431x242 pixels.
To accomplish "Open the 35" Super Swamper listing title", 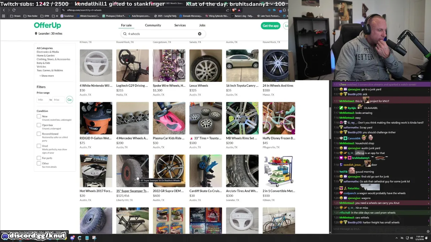I will 132,191.
